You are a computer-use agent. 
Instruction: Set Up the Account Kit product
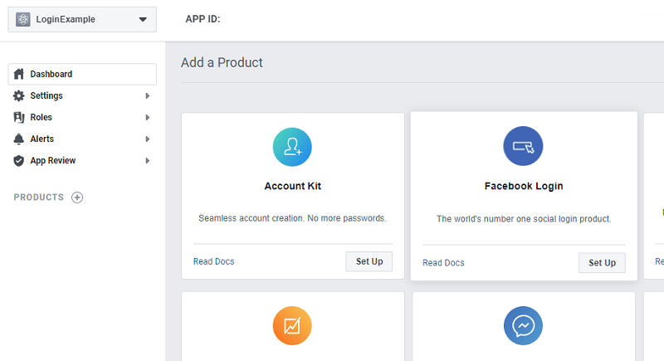coord(369,261)
